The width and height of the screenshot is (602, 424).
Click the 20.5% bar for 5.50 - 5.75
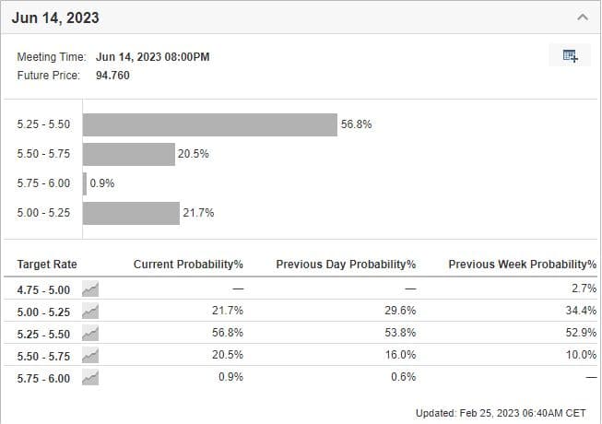click(129, 154)
